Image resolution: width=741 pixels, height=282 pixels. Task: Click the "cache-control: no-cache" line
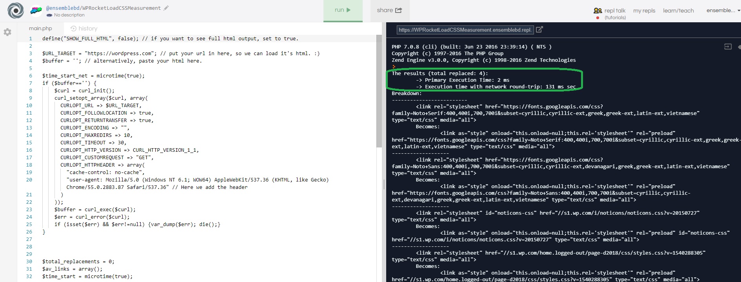pos(105,172)
